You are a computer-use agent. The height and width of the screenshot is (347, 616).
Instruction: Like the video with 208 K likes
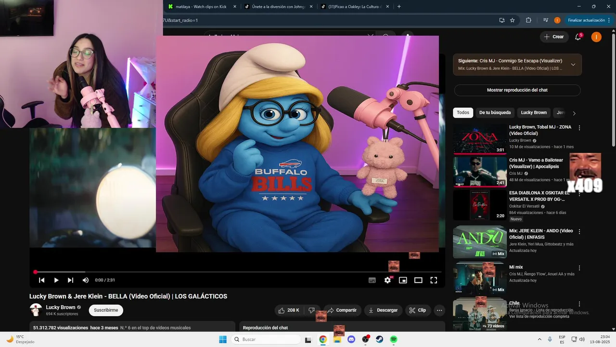(289, 310)
